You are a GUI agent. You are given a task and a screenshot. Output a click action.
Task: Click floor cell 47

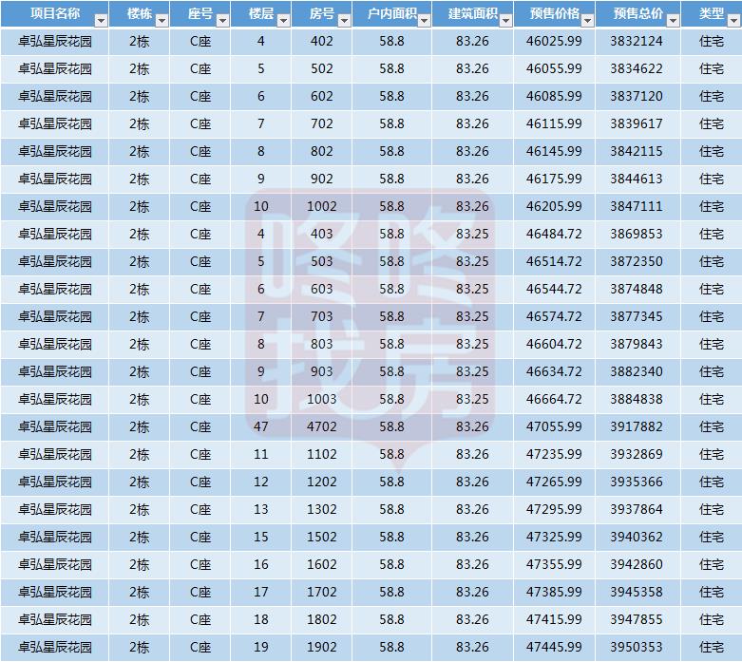click(x=260, y=426)
